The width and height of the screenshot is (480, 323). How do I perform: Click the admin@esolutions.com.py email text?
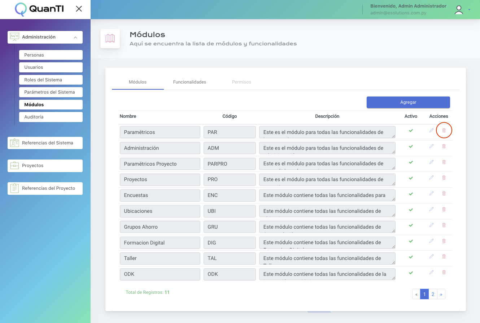[x=398, y=13]
